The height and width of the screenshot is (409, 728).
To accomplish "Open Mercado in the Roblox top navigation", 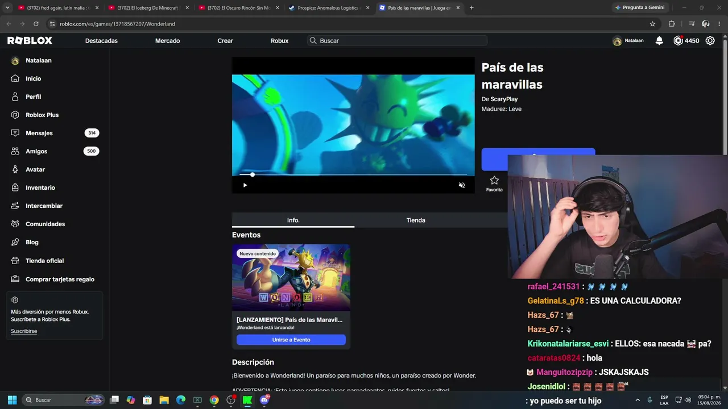I will 167,41.
